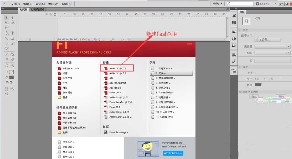
Task: Collapse the SWF 历史记录 section
Action: click(240, 92)
